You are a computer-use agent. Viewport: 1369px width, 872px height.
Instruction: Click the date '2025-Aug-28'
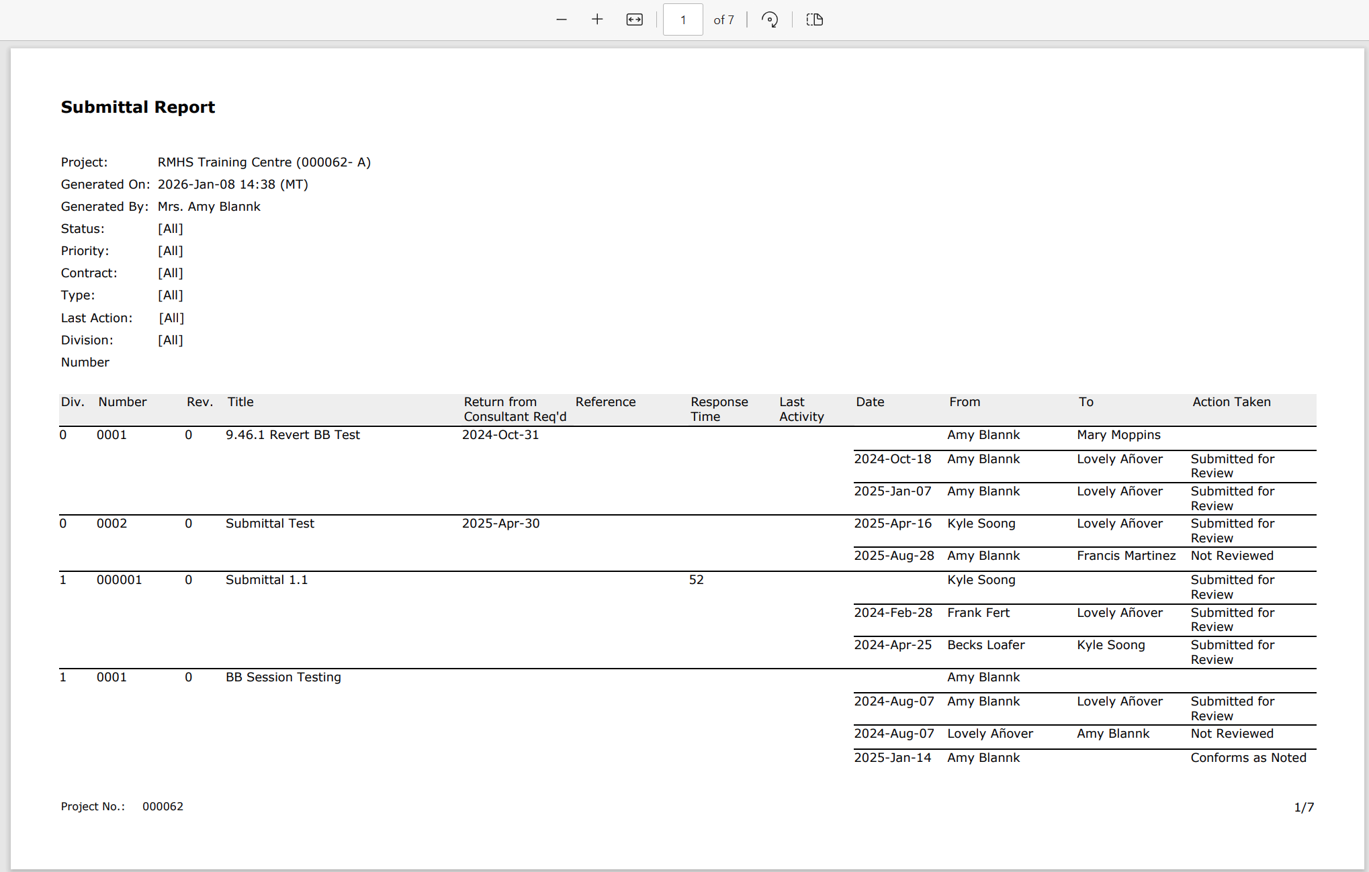pos(894,556)
